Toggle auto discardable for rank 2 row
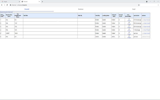160x100 pixels. click(x=129, y=24)
